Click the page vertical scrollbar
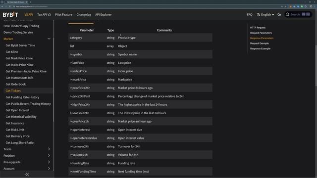The image size is (317, 178). (x=316, y=66)
